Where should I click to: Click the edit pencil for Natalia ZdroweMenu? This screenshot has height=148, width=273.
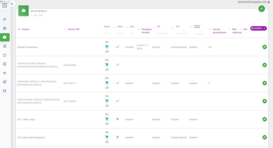pos(264,47)
